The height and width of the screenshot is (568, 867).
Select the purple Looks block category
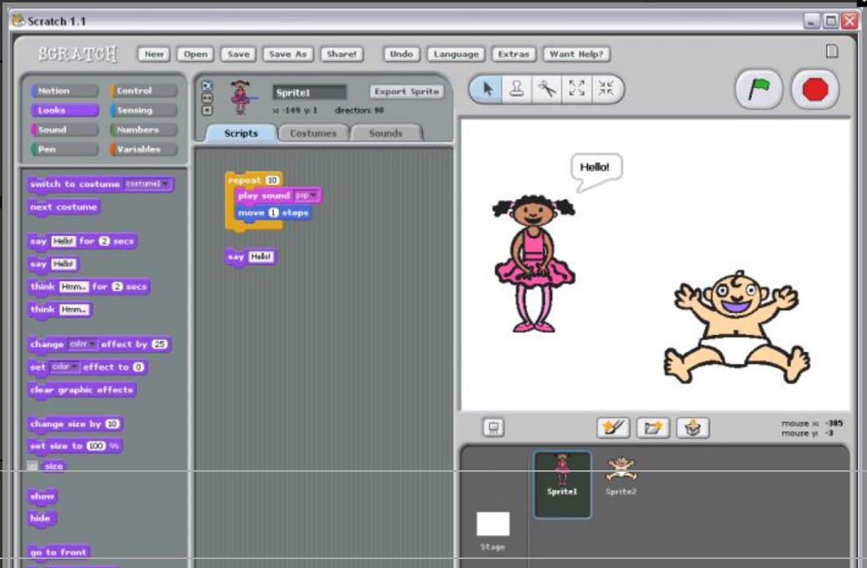click(x=64, y=110)
